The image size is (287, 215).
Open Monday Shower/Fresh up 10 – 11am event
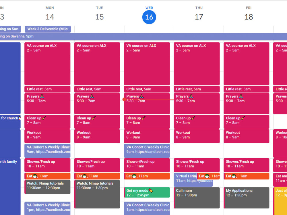(47, 165)
